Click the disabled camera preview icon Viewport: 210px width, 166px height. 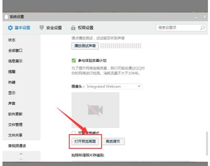[x=95, y=110]
